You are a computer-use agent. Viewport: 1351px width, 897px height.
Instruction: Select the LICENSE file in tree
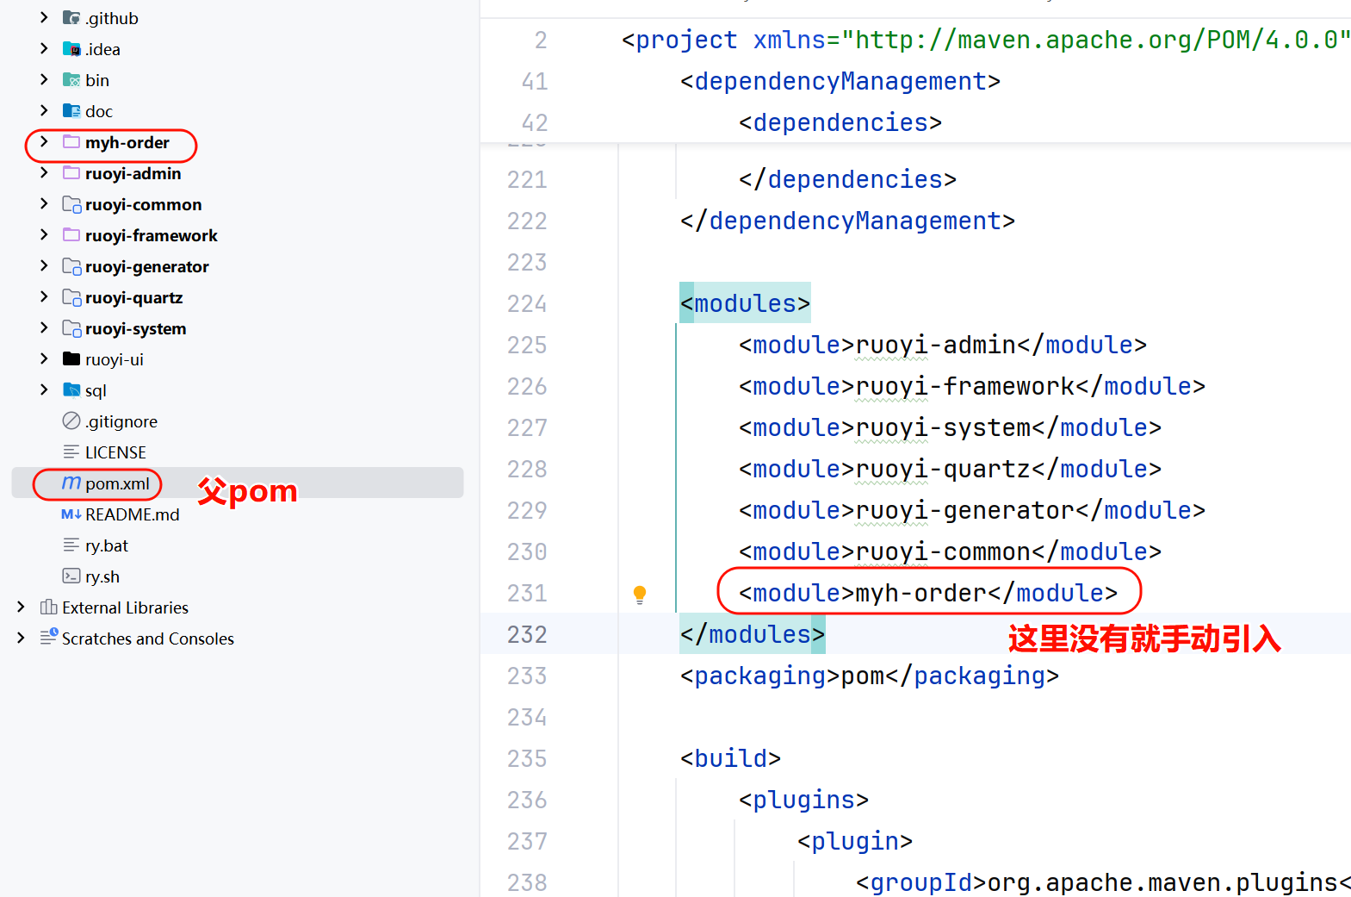pyautogui.click(x=115, y=452)
